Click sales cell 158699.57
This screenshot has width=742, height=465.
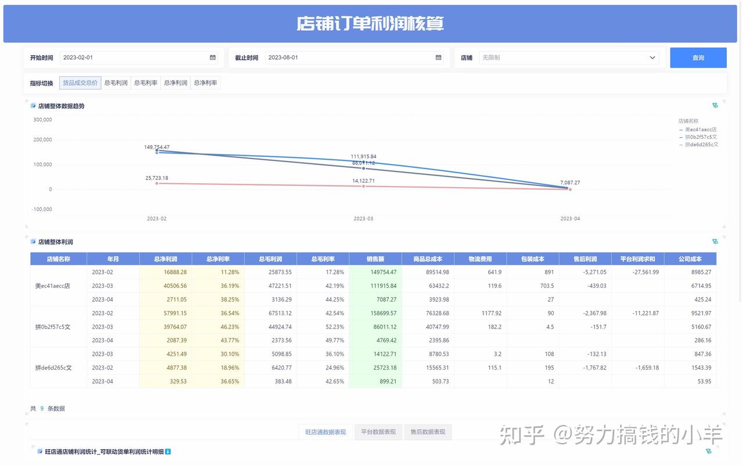click(375, 313)
